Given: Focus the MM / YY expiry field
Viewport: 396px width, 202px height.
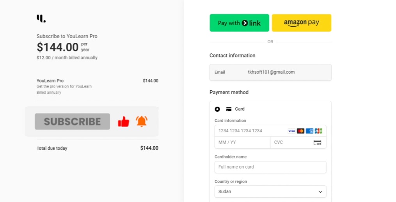Looking at the screenshot, I should [242, 142].
